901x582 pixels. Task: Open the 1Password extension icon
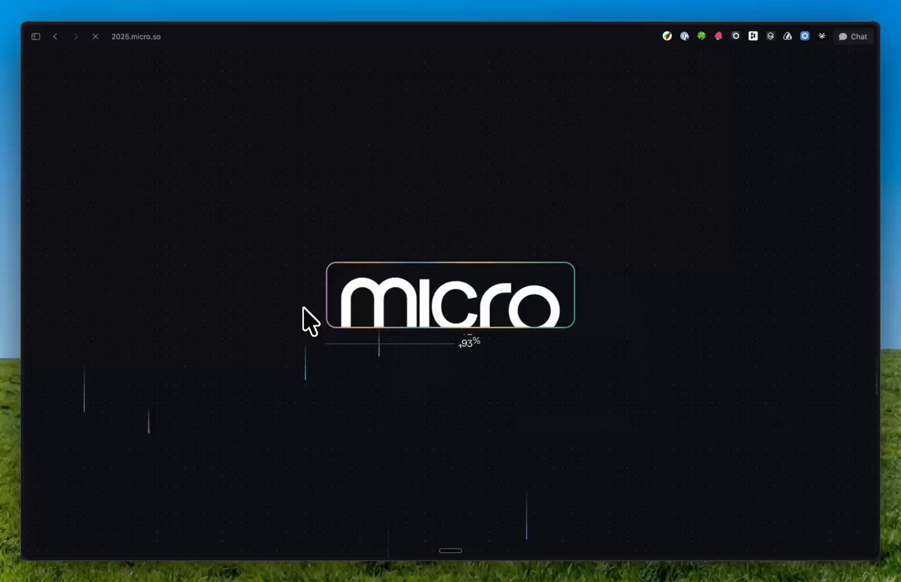pyautogui.click(x=684, y=36)
